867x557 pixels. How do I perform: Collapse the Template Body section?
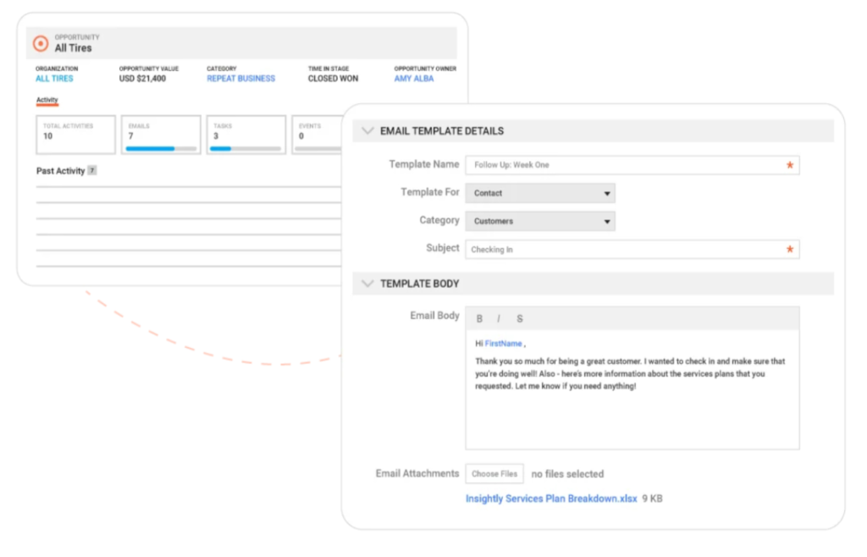(367, 284)
